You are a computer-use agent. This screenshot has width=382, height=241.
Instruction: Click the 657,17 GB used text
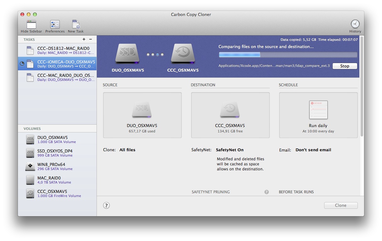tap(142, 131)
